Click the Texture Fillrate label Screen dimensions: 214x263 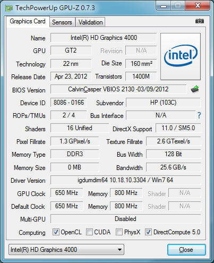point(124,142)
